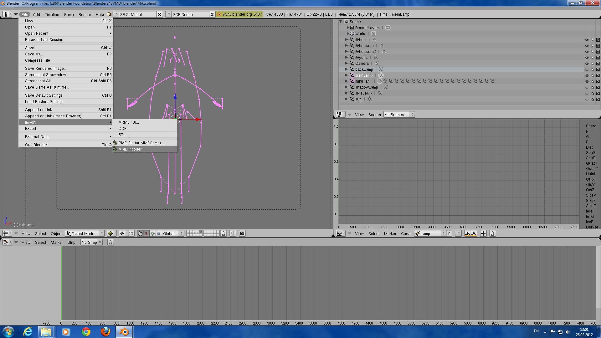Click the info window type icon at top-left
This screenshot has width=601, height=338.
7,14
